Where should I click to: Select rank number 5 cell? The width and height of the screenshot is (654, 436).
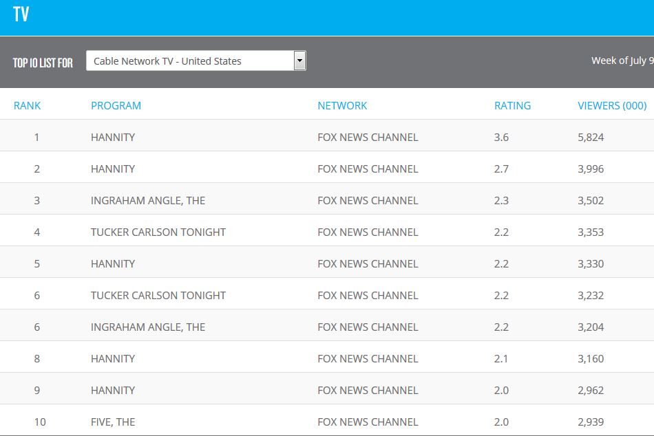36,264
